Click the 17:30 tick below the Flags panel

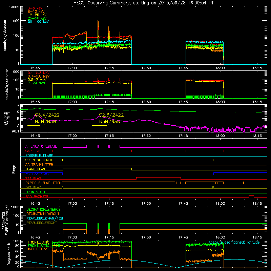(x=146, y=204)
